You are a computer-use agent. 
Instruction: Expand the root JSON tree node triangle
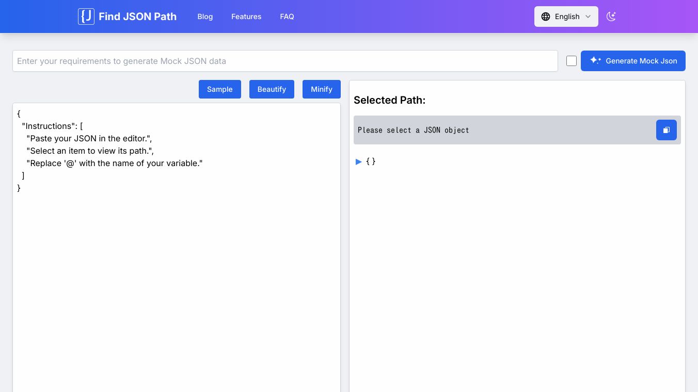(359, 161)
